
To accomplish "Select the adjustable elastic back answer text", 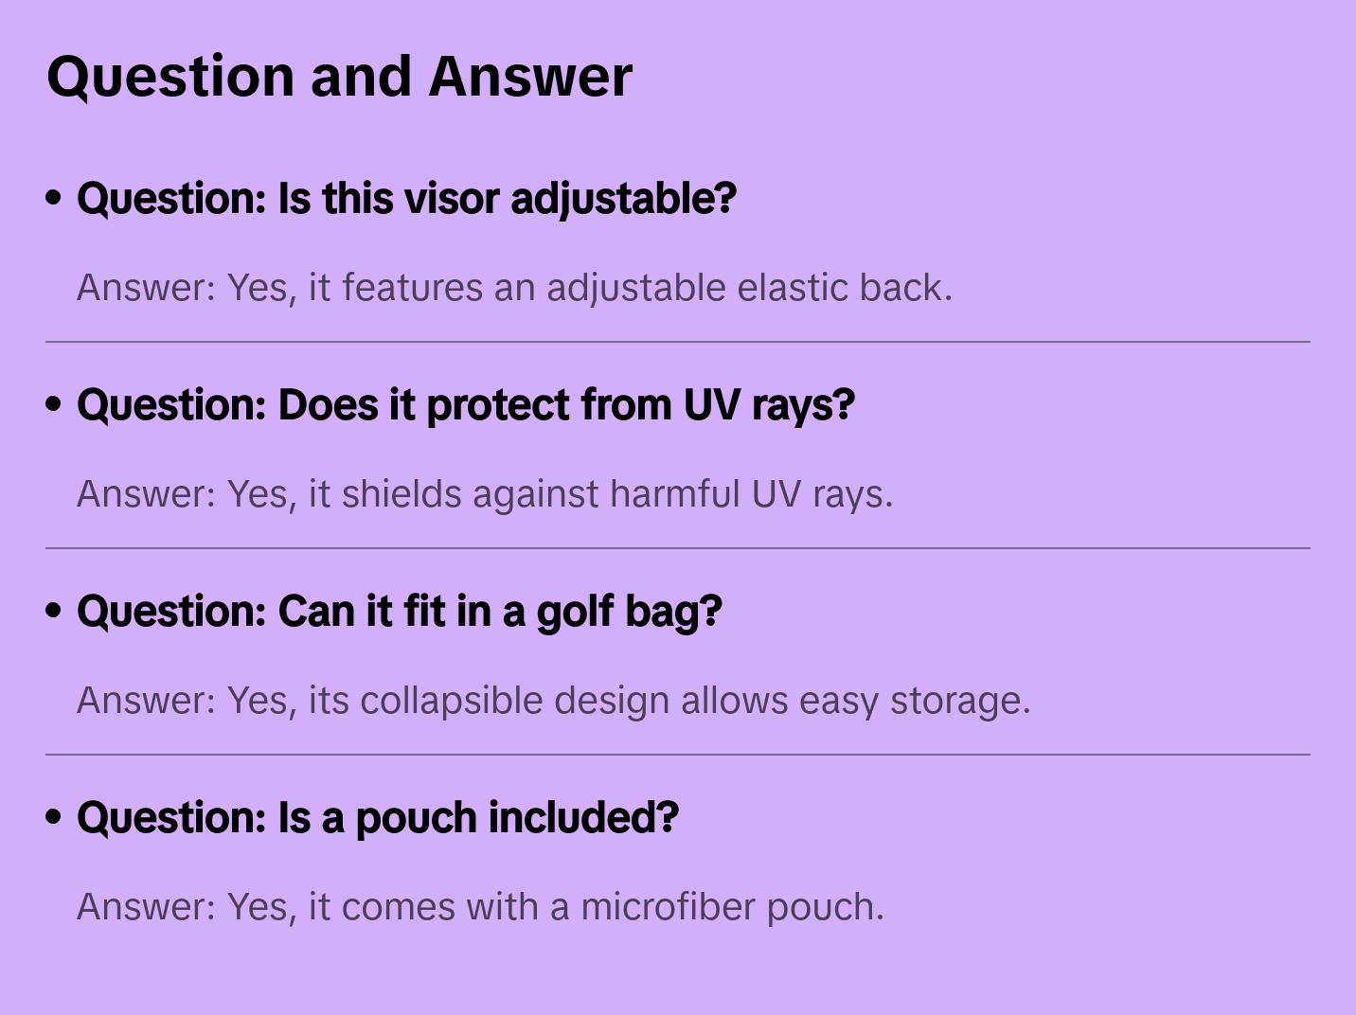I will (514, 288).
